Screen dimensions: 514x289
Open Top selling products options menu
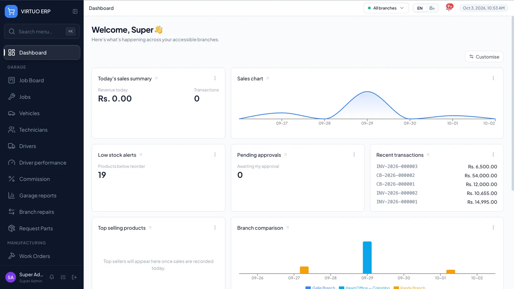tap(215, 228)
